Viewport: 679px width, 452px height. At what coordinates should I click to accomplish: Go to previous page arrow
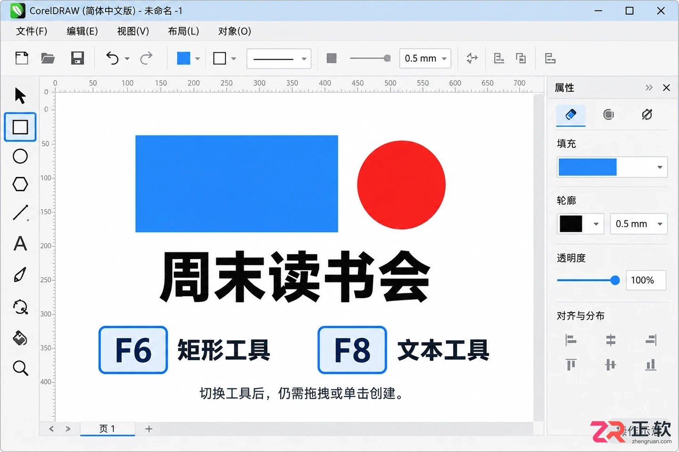[x=51, y=429]
